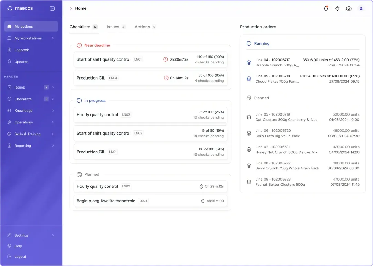Expand the Reporting chevron
This screenshot has height=266, width=373.
pos(53,146)
